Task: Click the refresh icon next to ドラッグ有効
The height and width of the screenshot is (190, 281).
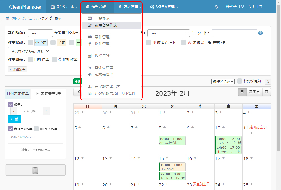Action: tap(268, 81)
